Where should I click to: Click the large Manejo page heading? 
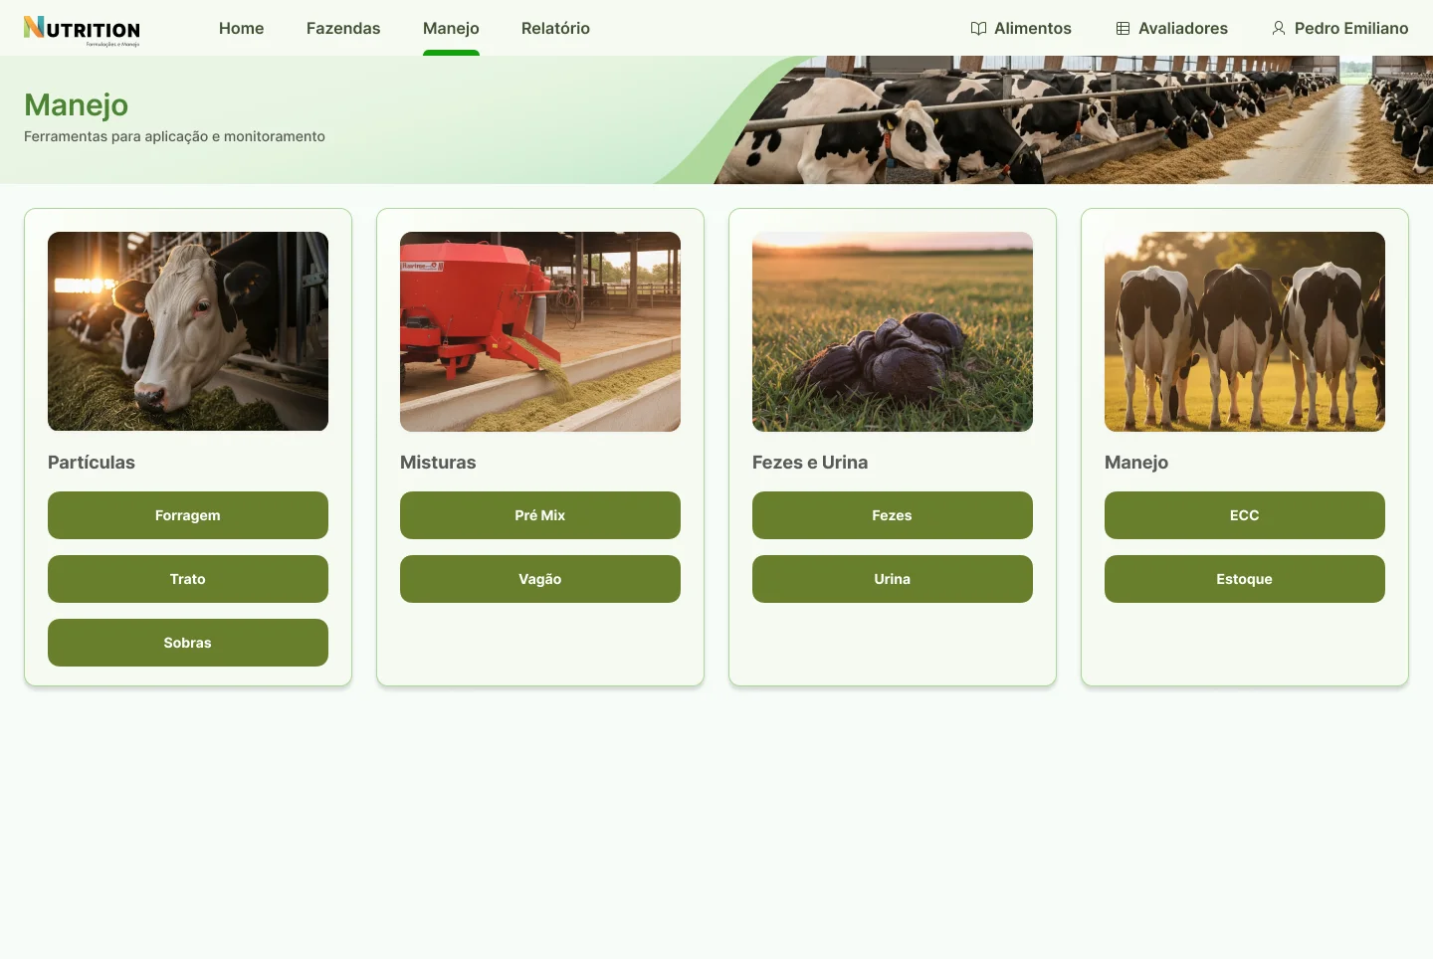pos(77,105)
